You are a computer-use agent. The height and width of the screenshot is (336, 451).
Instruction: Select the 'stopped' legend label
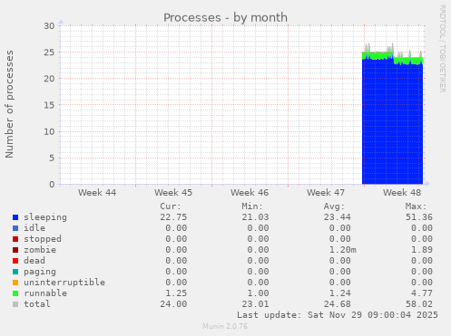43,239
